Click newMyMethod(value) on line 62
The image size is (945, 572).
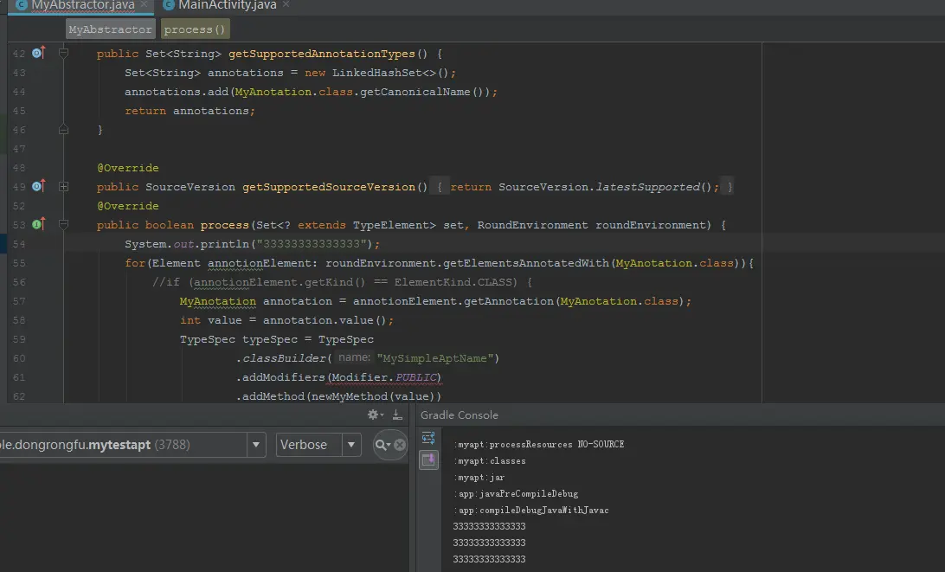(x=374, y=396)
